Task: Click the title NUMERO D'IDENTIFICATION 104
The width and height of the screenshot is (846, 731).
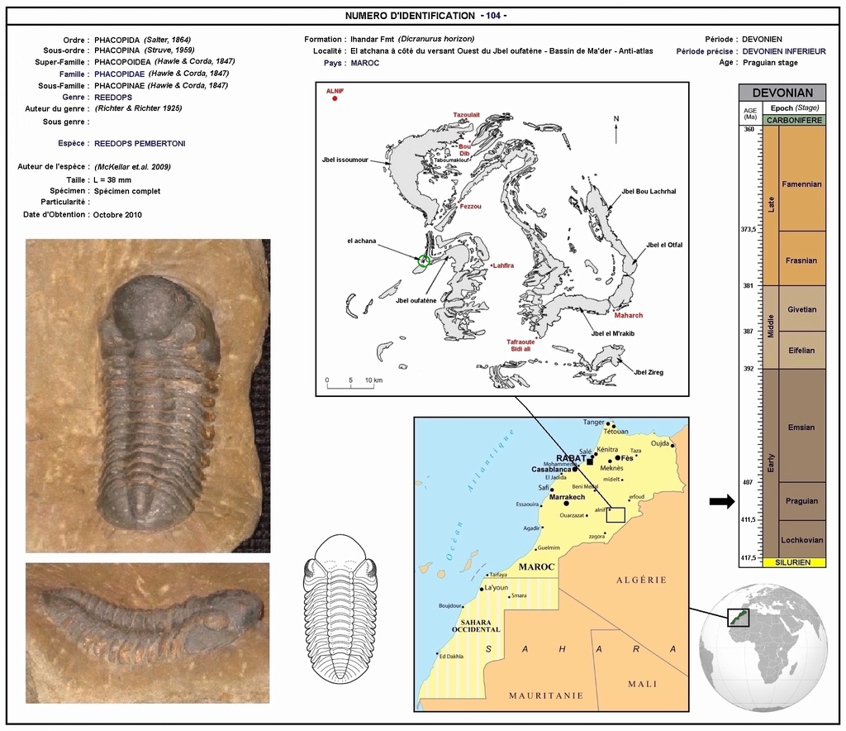Action: [x=426, y=16]
